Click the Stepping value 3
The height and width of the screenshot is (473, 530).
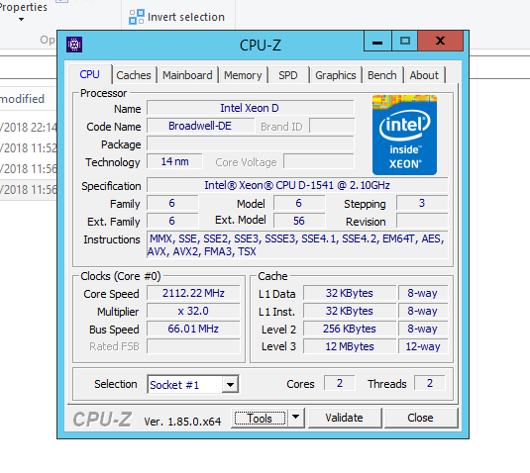(x=422, y=203)
